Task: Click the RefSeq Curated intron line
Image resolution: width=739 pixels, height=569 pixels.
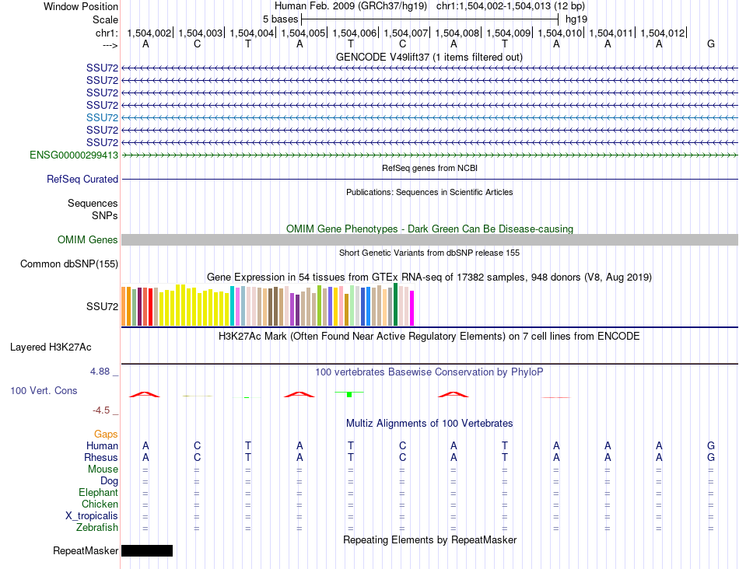Action: (430, 179)
